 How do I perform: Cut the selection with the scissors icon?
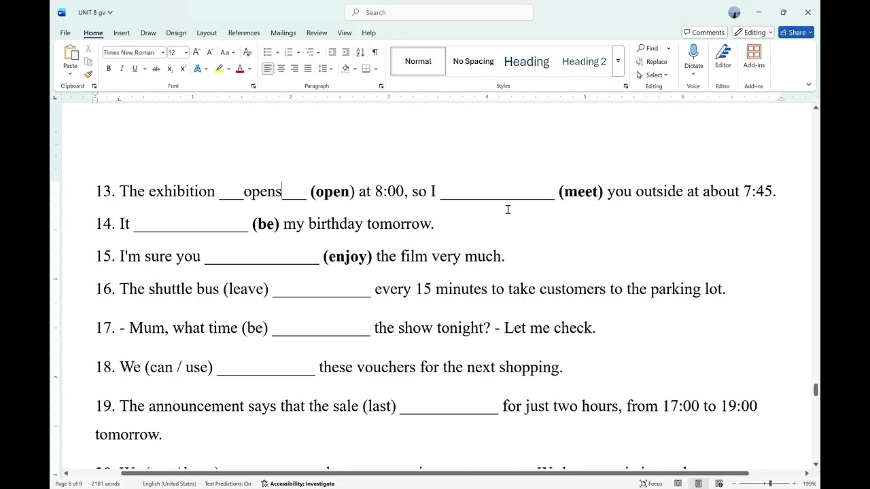[x=88, y=49]
